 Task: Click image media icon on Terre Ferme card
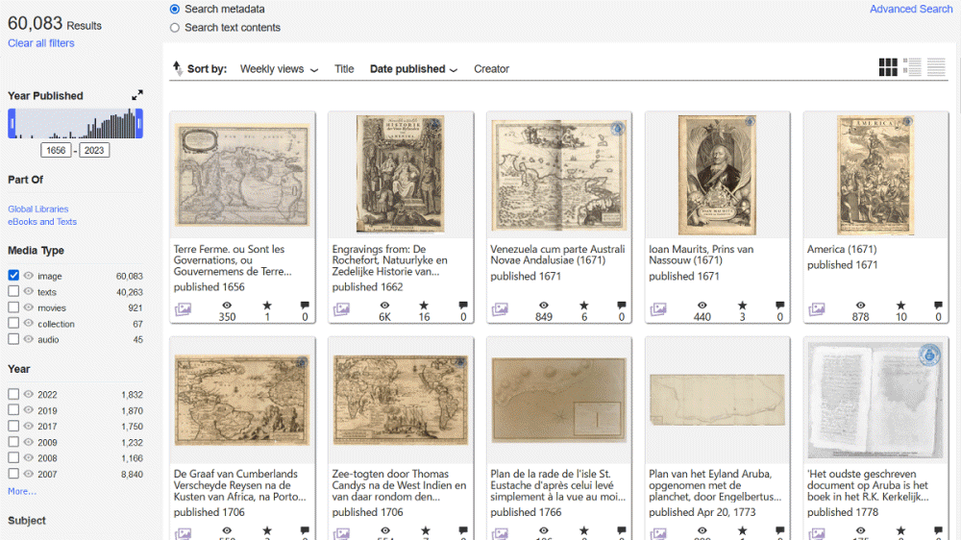tap(183, 309)
